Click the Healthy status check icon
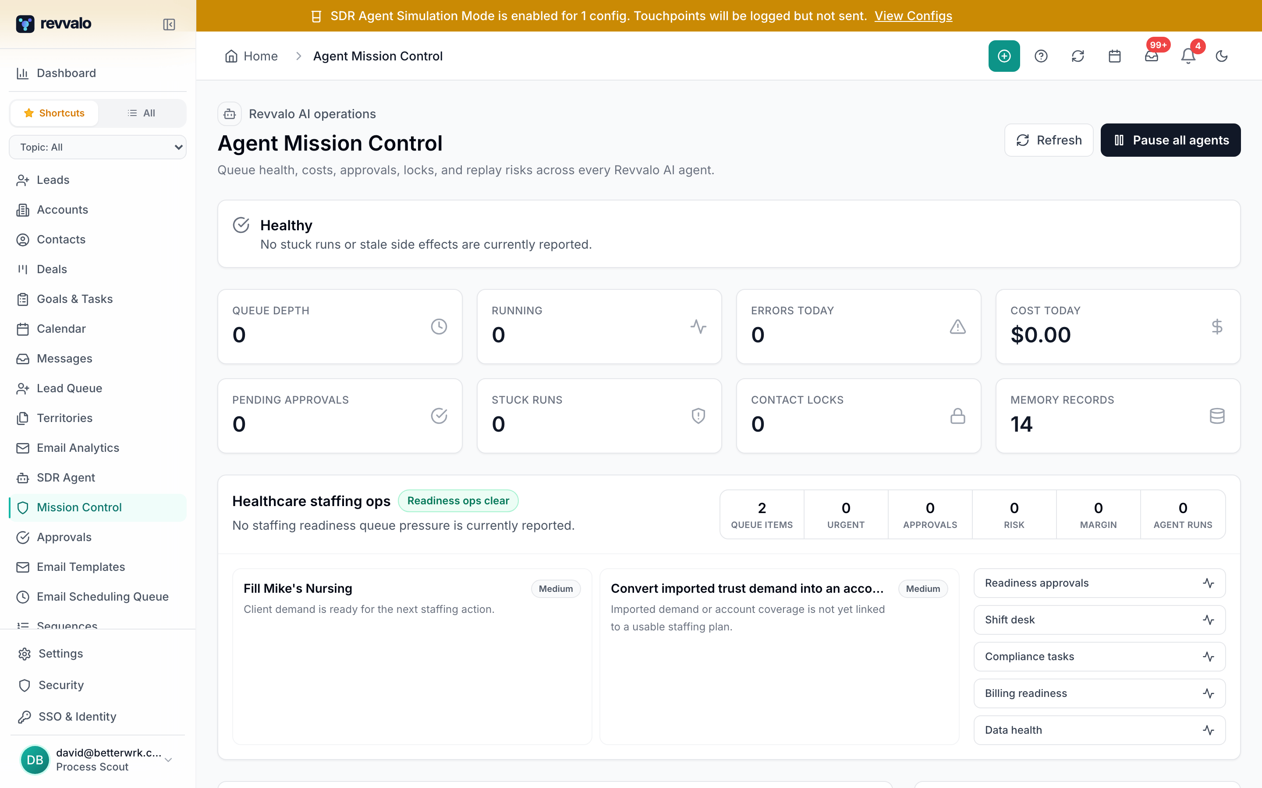The height and width of the screenshot is (788, 1262). pos(241,225)
